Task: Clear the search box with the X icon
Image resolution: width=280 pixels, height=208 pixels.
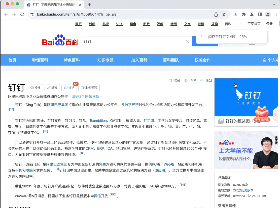Action: (187, 41)
